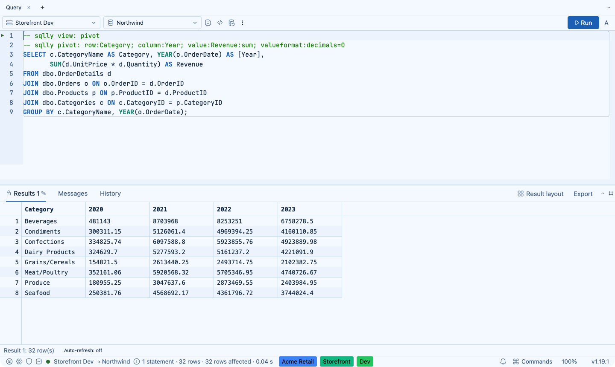The height and width of the screenshot is (367, 615).
Task: Open the Export menu
Action: coord(583,194)
